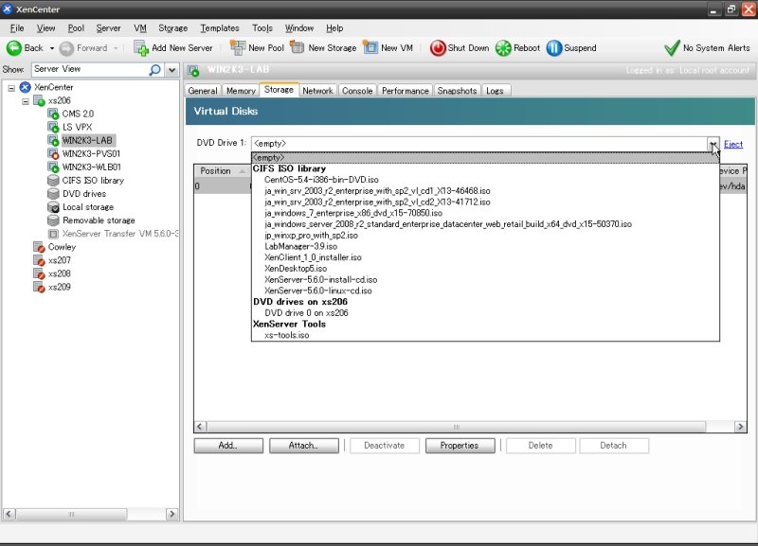
Task: Click the DVD Drive 1 dropdown arrow
Action: click(x=713, y=144)
